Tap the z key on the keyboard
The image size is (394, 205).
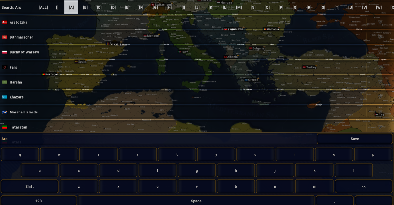[79, 186]
